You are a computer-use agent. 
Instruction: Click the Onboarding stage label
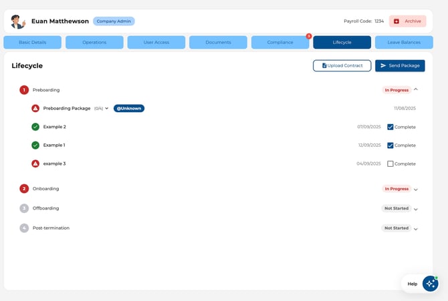click(x=45, y=189)
